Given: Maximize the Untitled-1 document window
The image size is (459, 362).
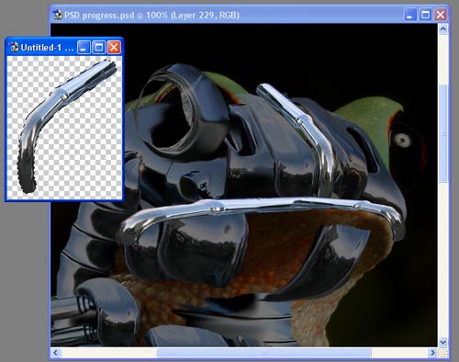Looking at the screenshot, I should pyautogui.click(x=99, y=47).
